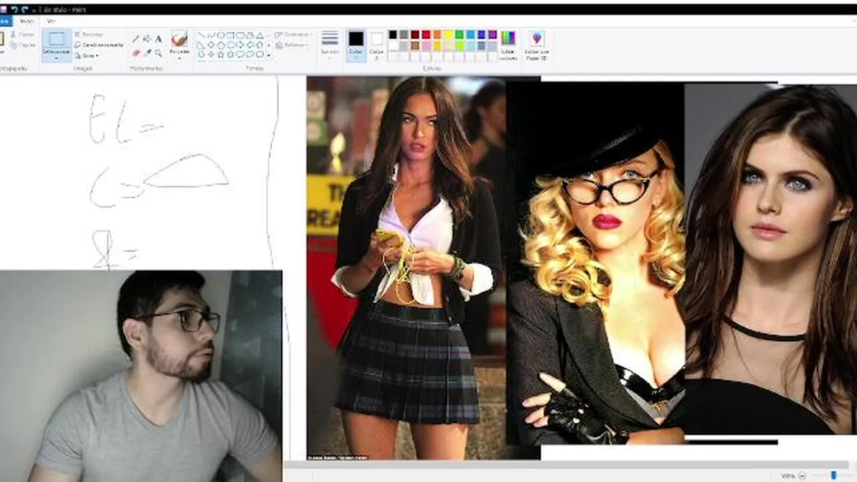Expand the Seleccionar dropdown arrow
The width and height of the screenshot is (857, 482).
(56, 58)
